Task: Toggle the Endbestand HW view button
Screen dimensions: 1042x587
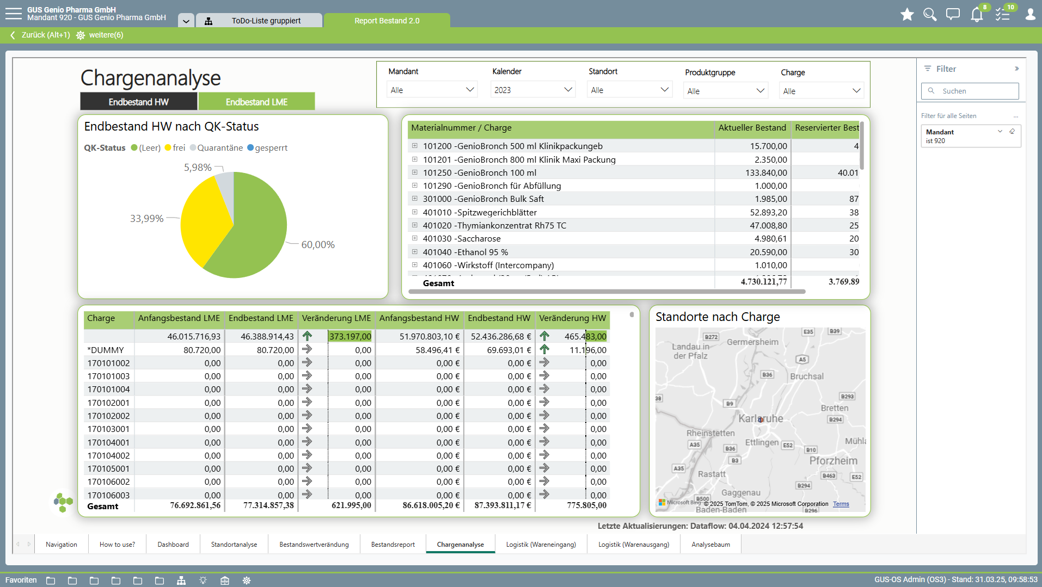Action: click(x=138, y=102)
